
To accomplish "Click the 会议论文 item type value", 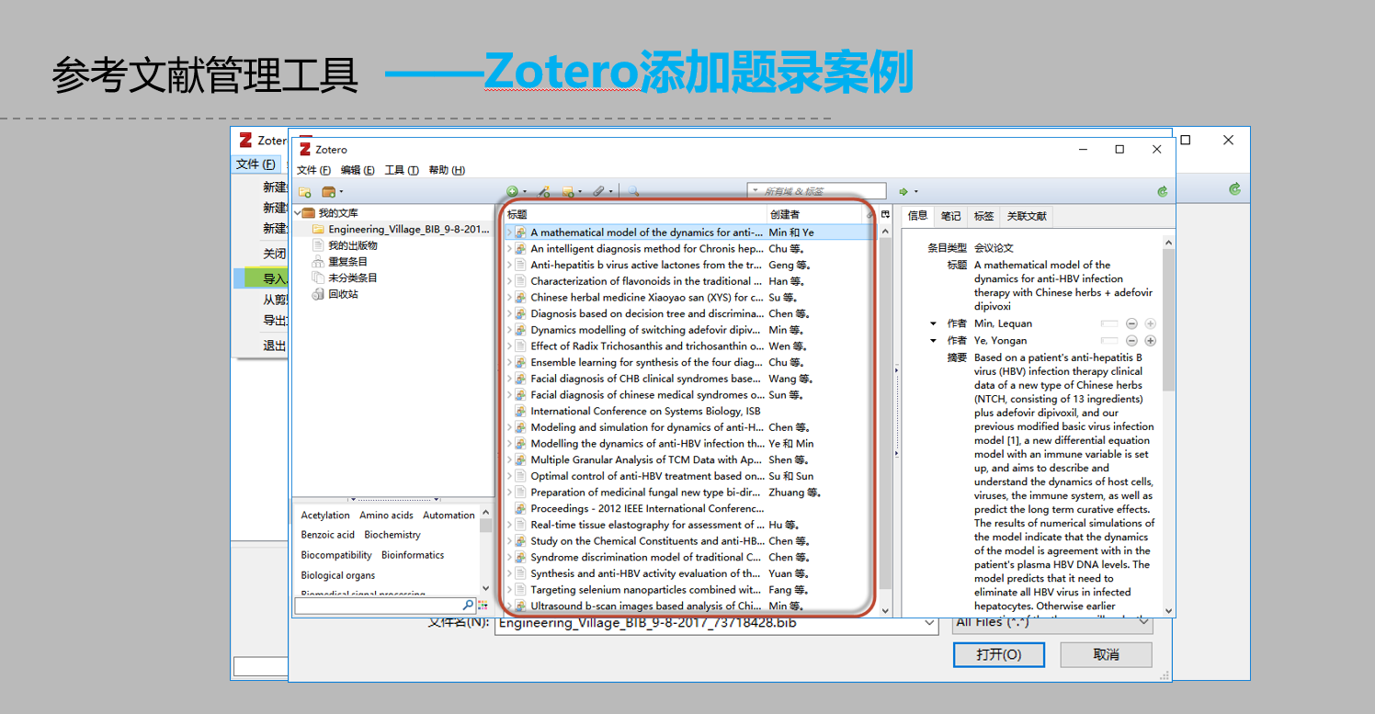I will pyautogui.click(x=994, y=248).
